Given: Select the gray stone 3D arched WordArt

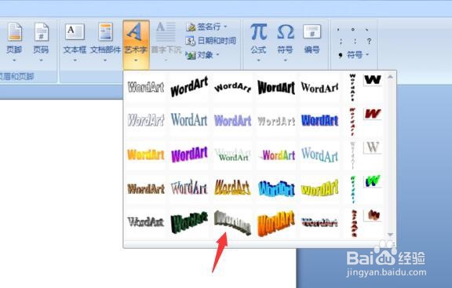Looking at the screenshot, I should click(x=232, y=222).
